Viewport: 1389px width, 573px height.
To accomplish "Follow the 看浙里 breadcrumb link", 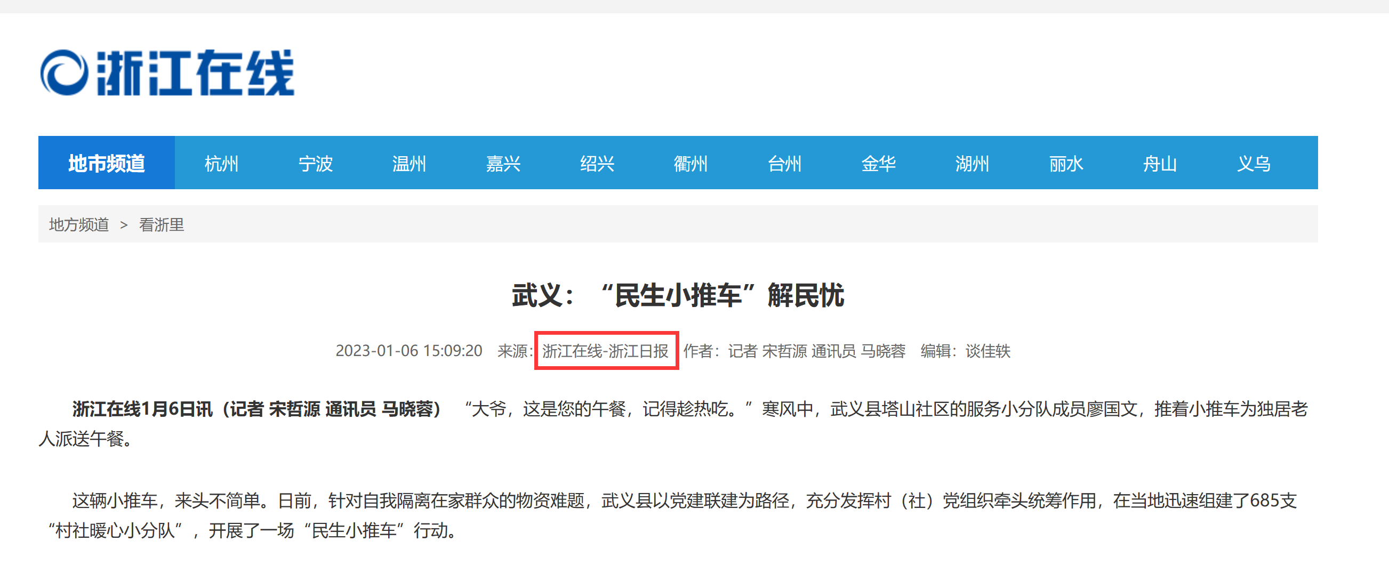I will tap(161, 224).
